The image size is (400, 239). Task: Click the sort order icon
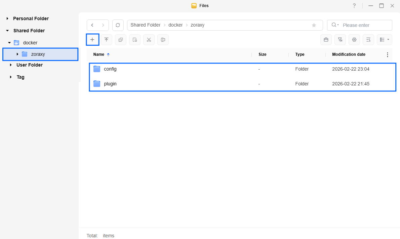click(x=368, y=40)
